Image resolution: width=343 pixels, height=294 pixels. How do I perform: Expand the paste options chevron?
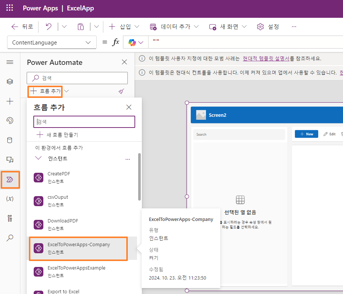96,27
